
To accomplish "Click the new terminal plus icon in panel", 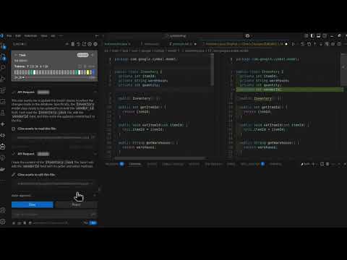I will point(314,164).
